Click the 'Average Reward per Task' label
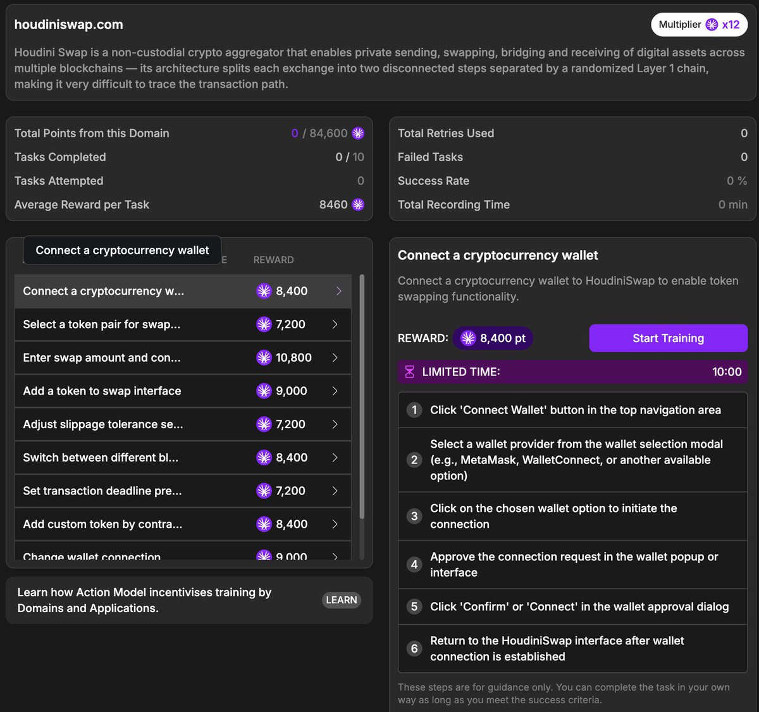This screenshot has height=712, width=759. [x=82, y=205]
